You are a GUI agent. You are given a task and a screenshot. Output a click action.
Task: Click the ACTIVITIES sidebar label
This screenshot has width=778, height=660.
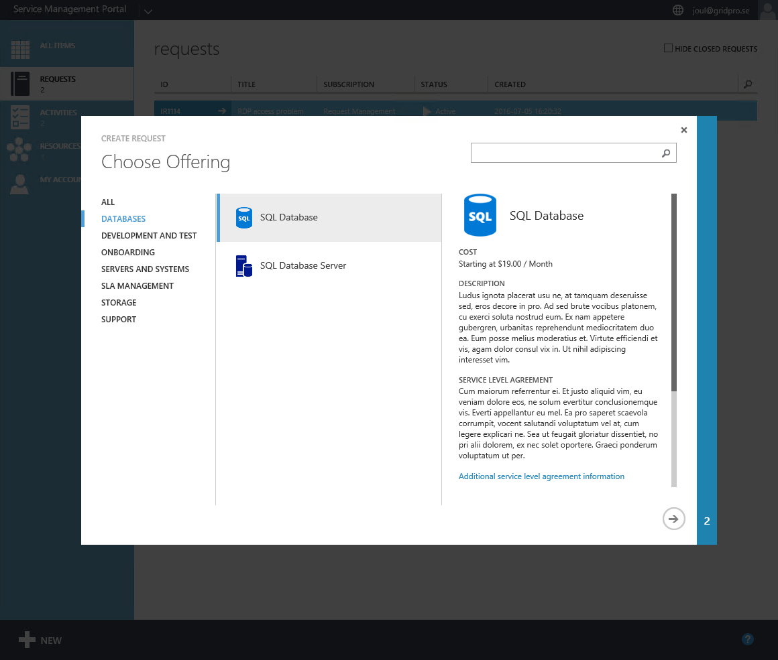click(58, 113)
